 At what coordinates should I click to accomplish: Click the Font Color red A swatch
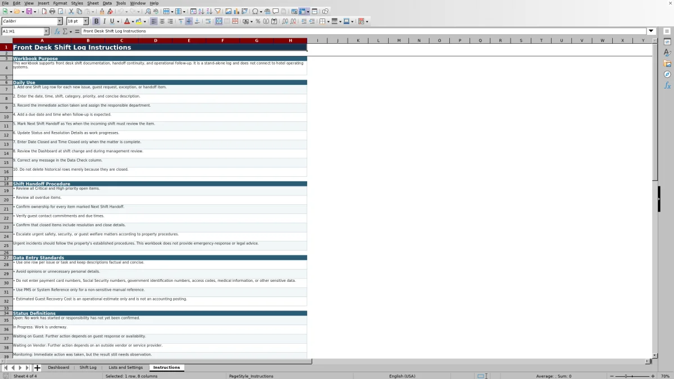coord(127,21)
